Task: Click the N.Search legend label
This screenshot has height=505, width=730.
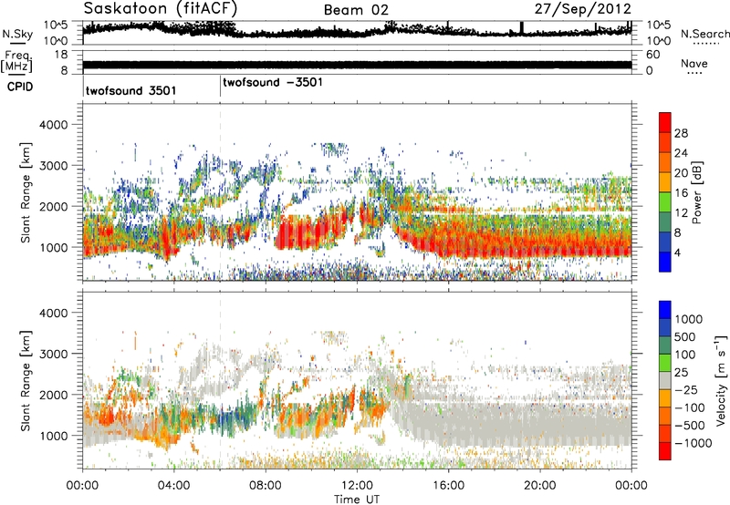Action: tap(704, 34)
